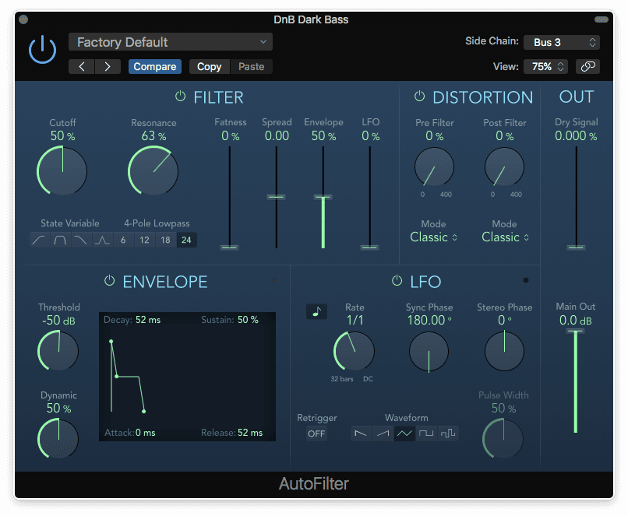
Task: Load the previous preset with left arrow
Action: [82, 66]
